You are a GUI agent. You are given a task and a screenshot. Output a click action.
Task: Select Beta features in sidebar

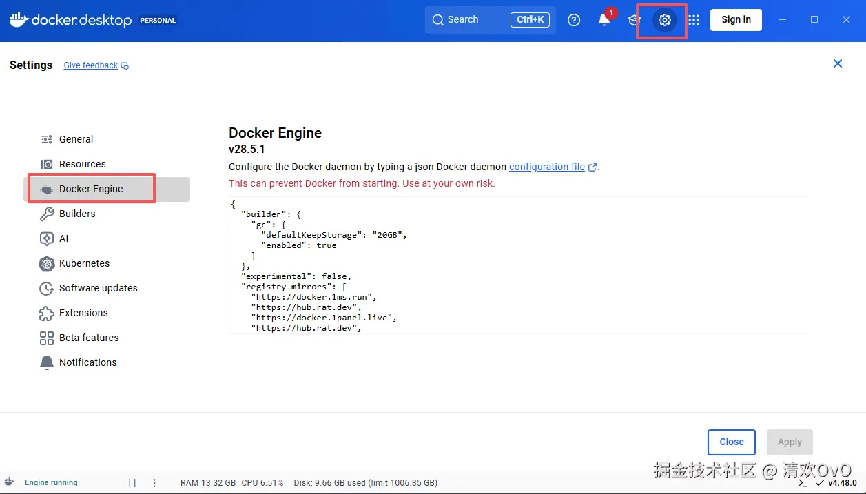[89, 338]
